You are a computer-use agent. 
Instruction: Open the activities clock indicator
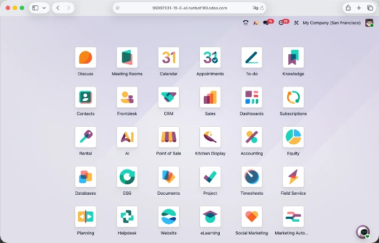(x=282, y=22)
